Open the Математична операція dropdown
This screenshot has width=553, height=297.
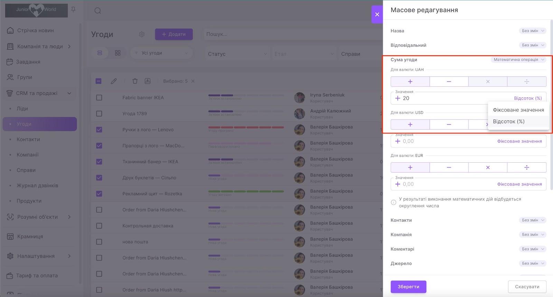pyautogui.click(x=518, y=60)
